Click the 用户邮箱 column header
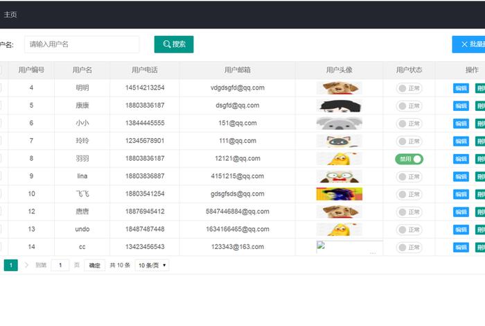The height and width of the screenshot is (326, 485). (x=237, y=70)
